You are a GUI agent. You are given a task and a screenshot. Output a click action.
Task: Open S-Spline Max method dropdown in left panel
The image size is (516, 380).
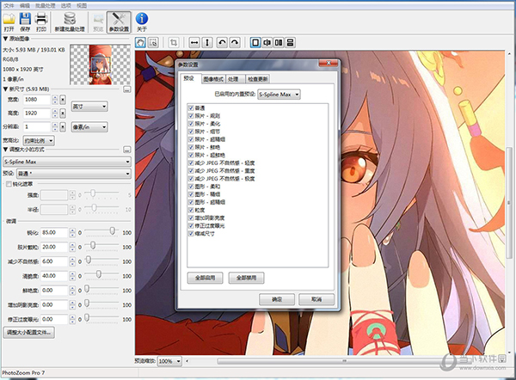point(67,162)
